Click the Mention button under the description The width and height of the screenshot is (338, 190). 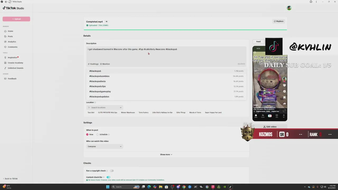coord(105,64)
